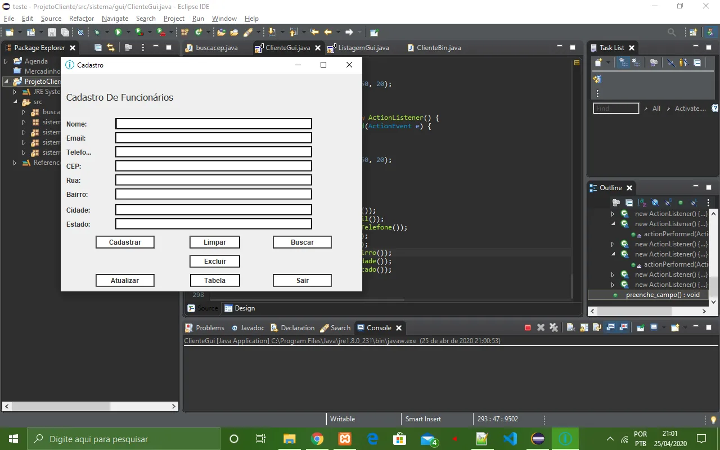Click the Debug bug icon in toolbar

tap(97, 33)
